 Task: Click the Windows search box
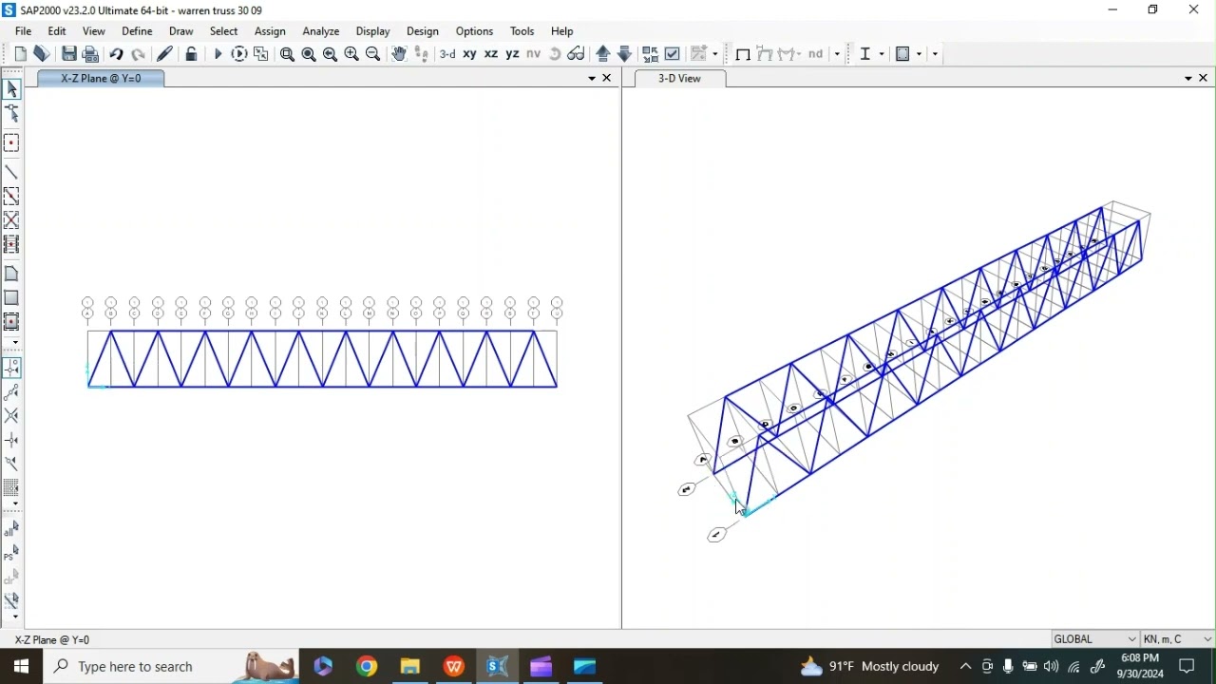172,667
